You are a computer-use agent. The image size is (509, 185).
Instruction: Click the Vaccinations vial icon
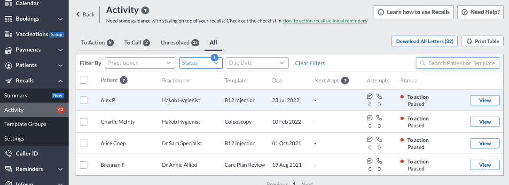tap(9, 34)
